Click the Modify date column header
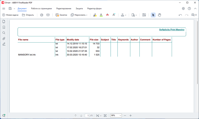 73,40
